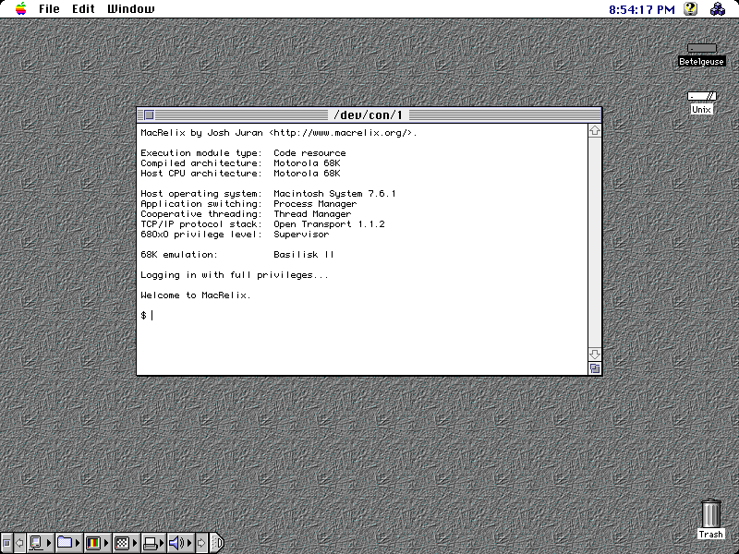Open the Application switcher menu
Image resolution: width=739 pixels, height=554 pixels.
718,9
